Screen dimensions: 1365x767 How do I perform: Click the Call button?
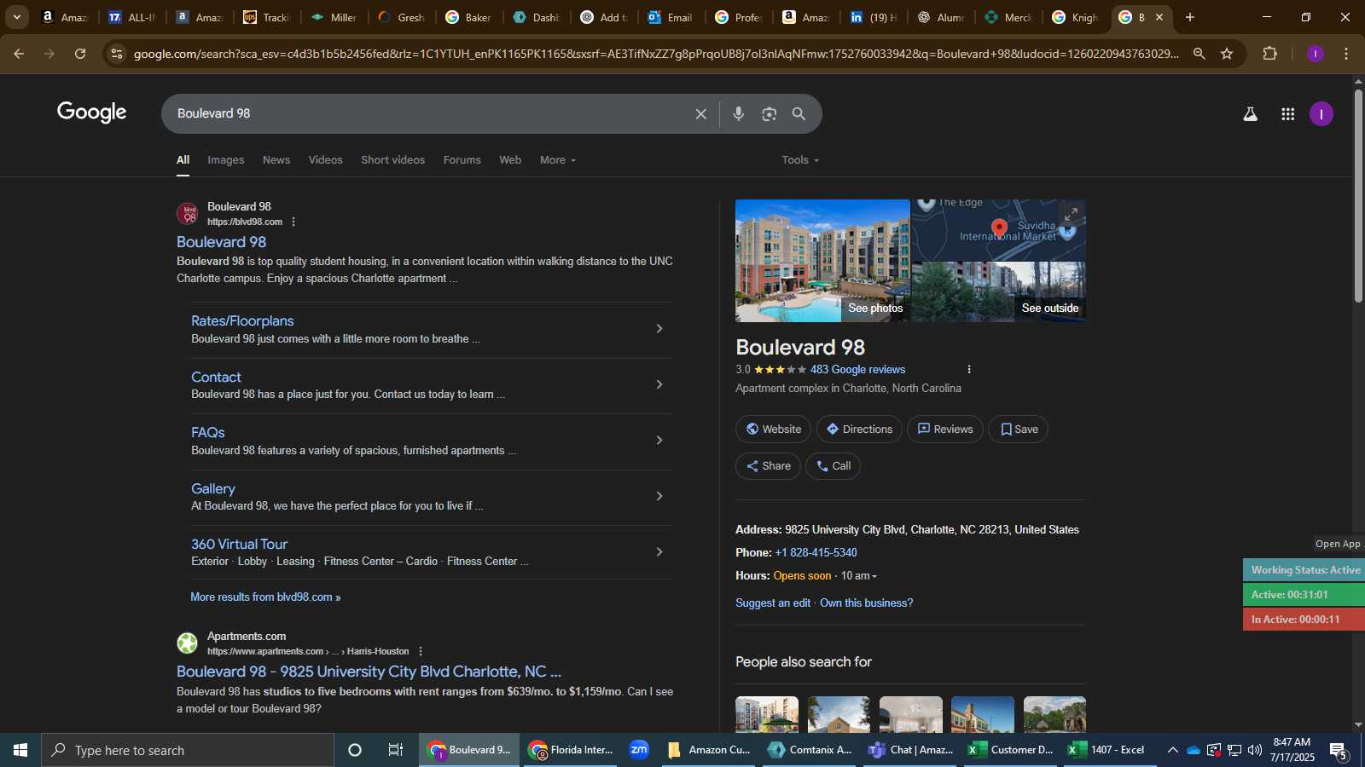834,466
